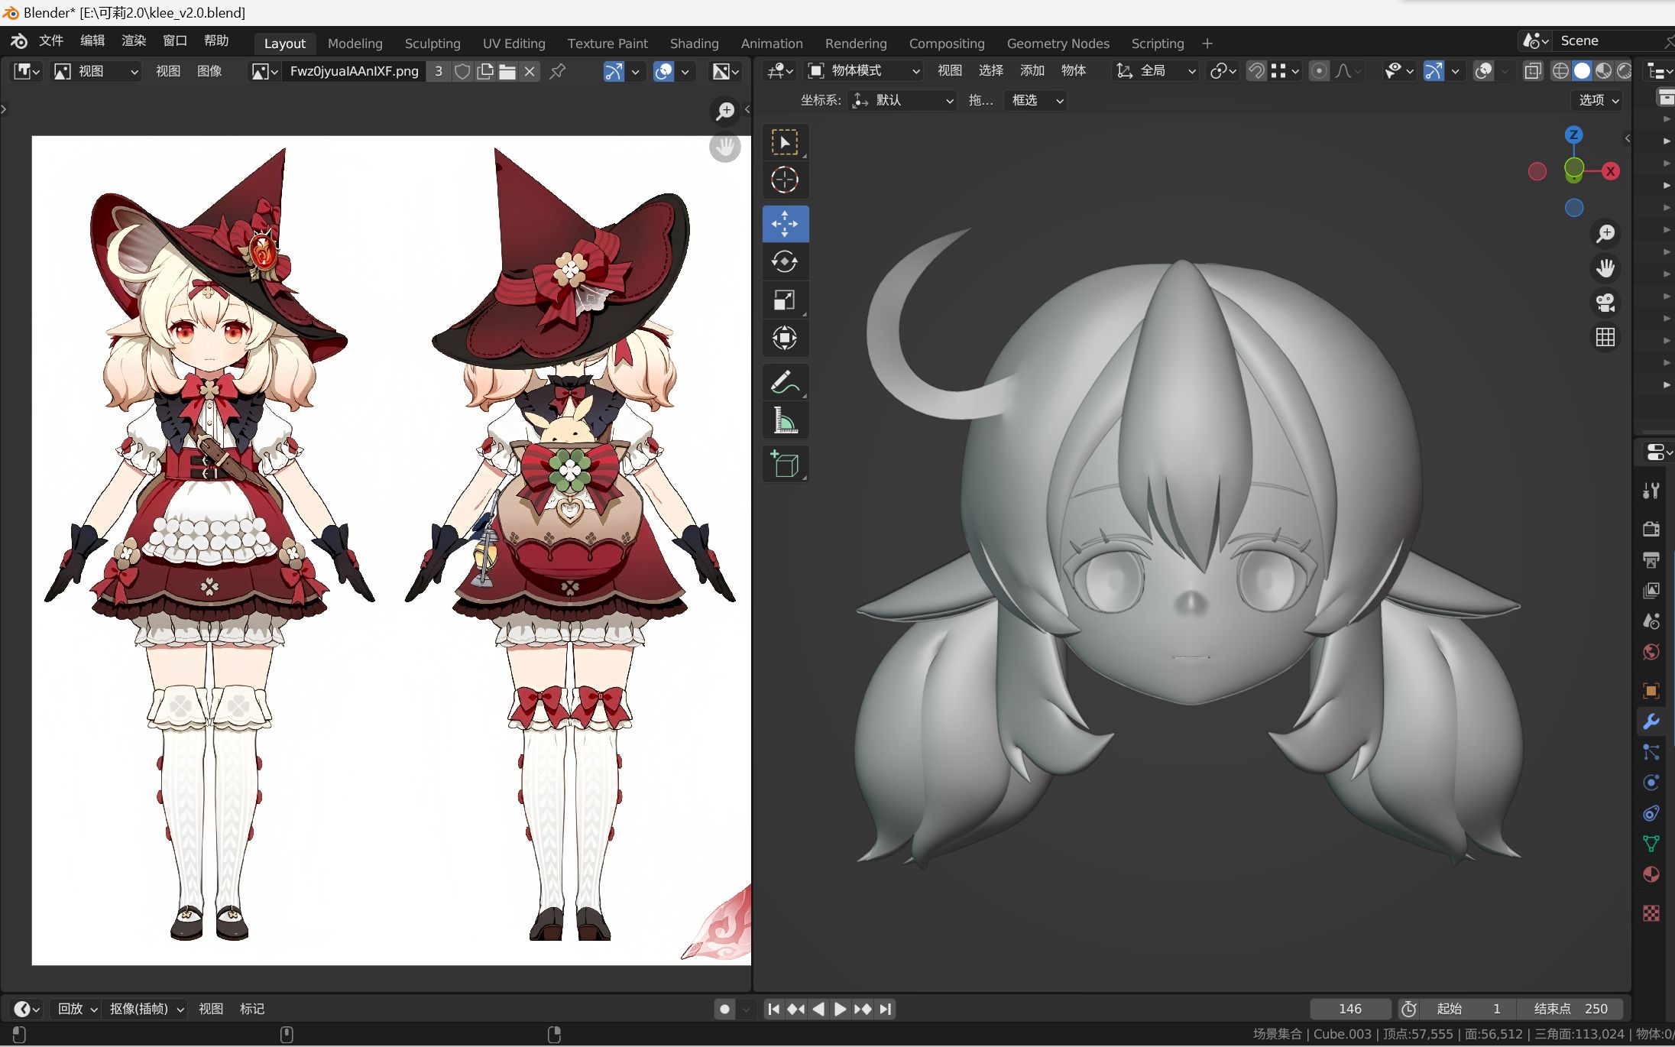Activate the 3D Cursor tool
This screenshot has height=1047, width=1675.
(785, 180)
